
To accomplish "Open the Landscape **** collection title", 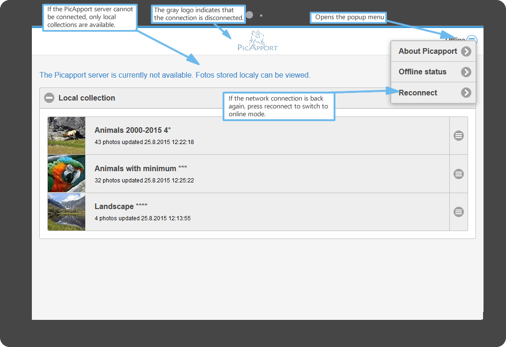I will (x=121, y=206).
